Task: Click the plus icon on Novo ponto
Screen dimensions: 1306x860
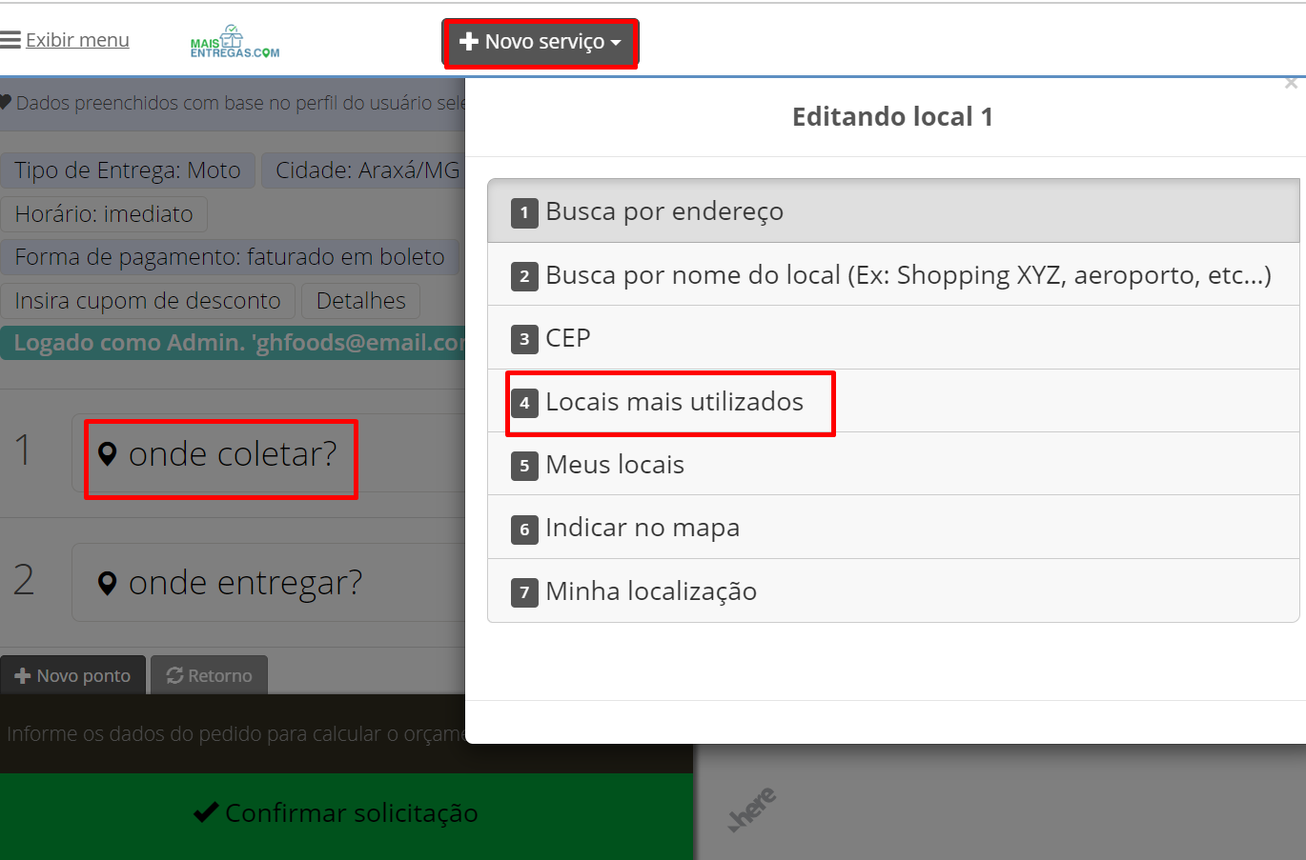Action: 23,675
